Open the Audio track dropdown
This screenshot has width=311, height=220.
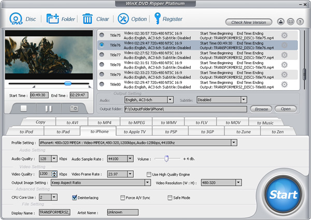click(170, 100)
